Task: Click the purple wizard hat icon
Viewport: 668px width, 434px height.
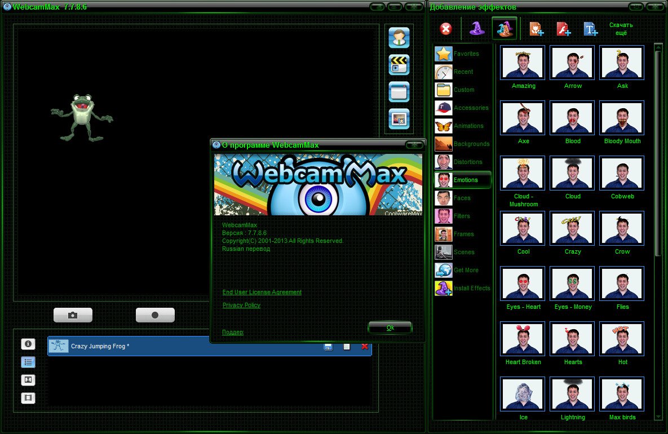Action: tap(477, 29)
